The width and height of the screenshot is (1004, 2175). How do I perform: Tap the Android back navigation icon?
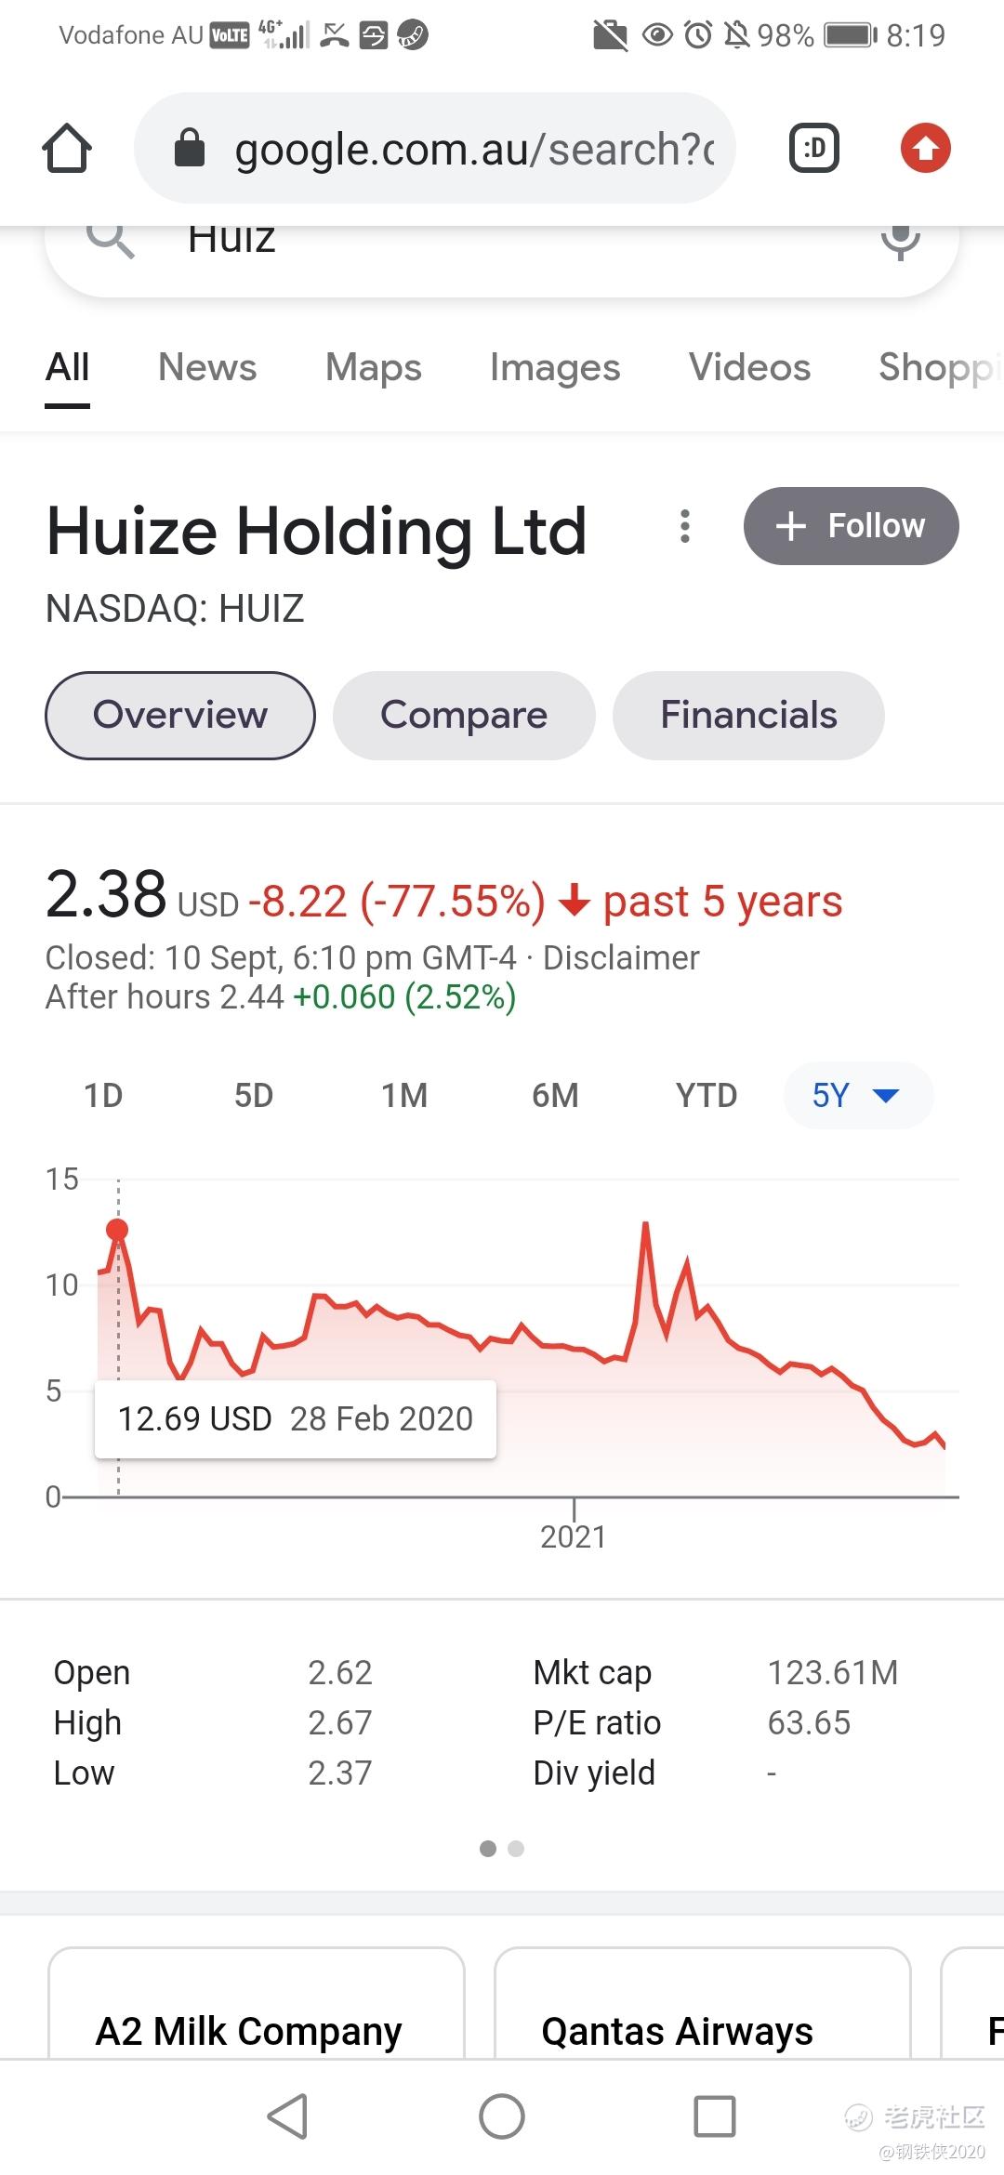click(287, 2116)
